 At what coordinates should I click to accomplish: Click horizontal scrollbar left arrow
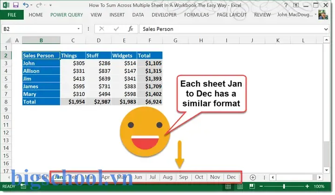click(273, 177)
